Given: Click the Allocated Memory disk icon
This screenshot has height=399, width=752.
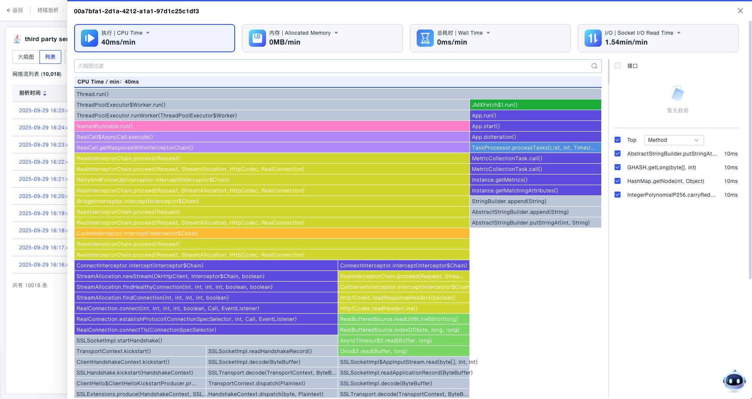Looking at the screenshot, I should point(257,38).
